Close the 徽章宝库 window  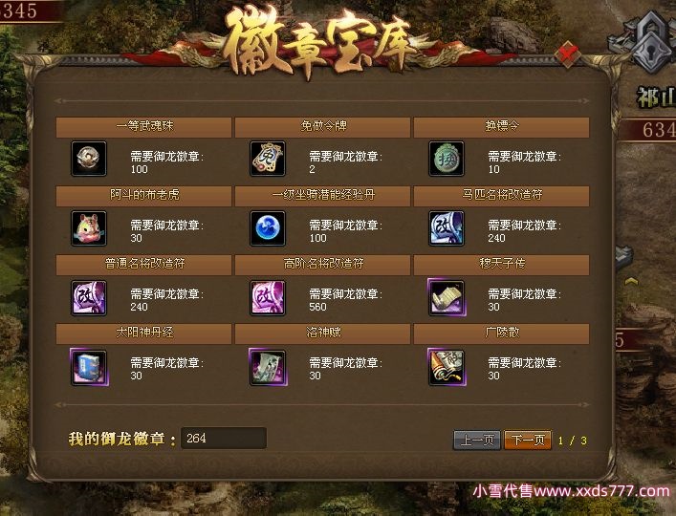[567, 54]
